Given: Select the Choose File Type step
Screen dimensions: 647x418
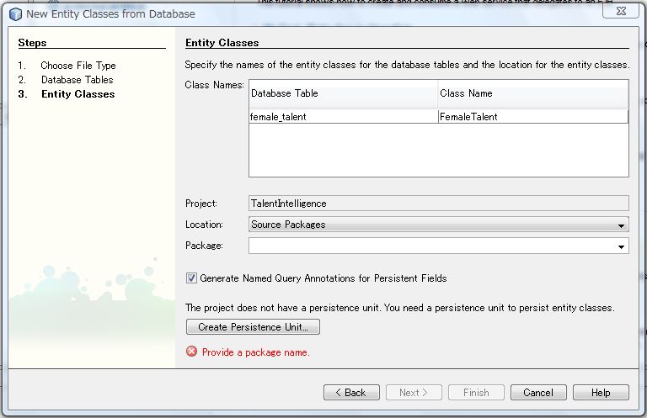Looking at the screenshot, I should [78, 66].
